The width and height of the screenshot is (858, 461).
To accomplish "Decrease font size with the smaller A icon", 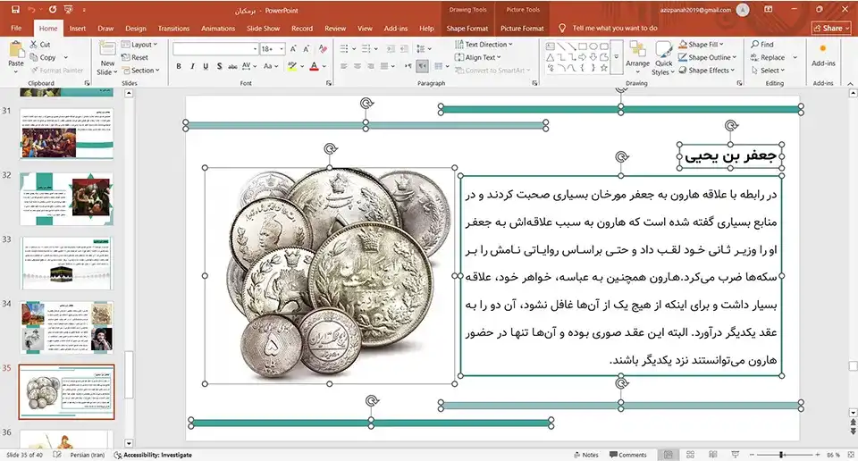I will tap(306, 49).
